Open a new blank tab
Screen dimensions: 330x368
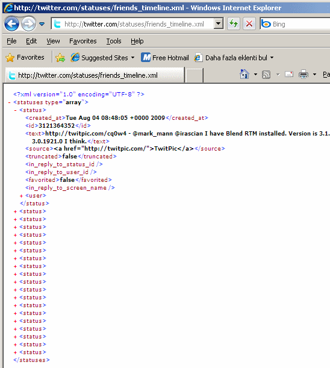[x=194, y=75]
